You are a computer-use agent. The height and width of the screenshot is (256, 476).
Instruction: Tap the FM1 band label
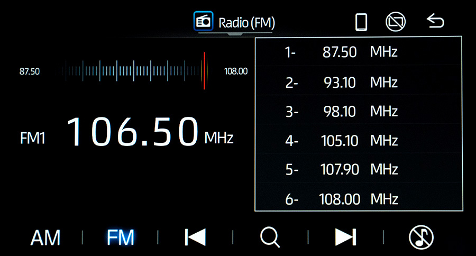[x=33, y=139]
